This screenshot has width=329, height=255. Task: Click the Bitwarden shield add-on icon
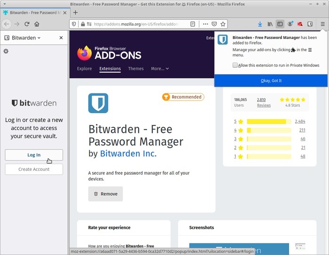[98, 103]
